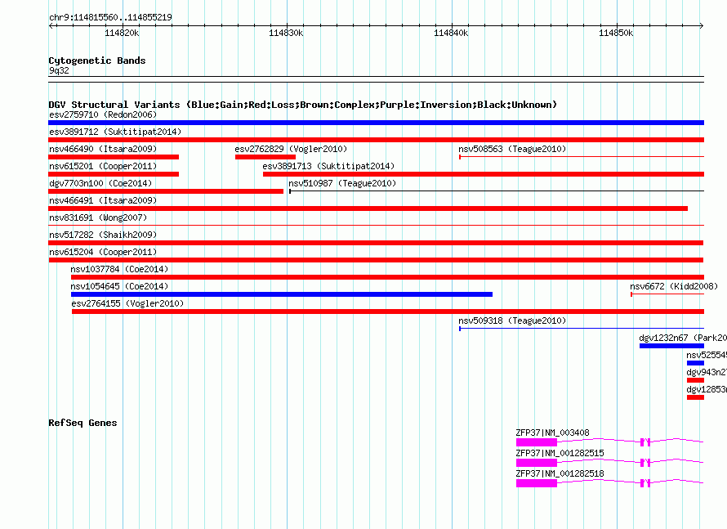Click dgv7703n100 (Coe2014) label

(x=100, y=183)
